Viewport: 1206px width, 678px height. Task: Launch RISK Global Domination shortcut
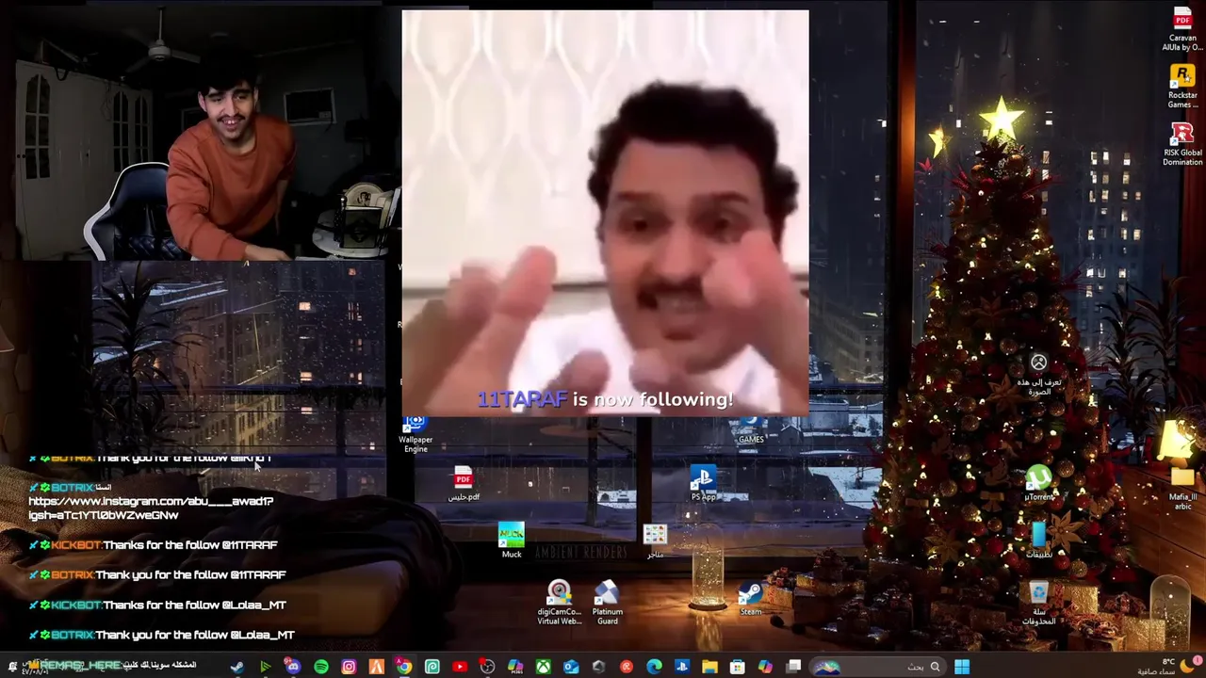(1182, 144)
